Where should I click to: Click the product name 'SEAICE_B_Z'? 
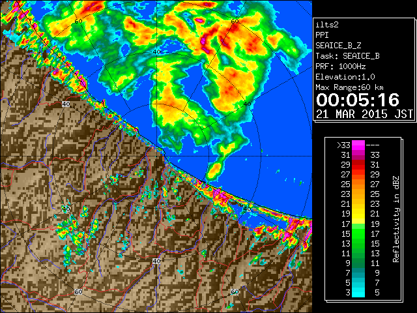point(338,46)
